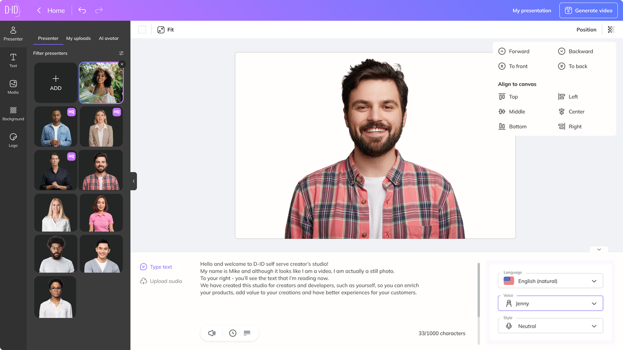
Task: Switch to the Presenter tab
Action: [x=48, y=38]
